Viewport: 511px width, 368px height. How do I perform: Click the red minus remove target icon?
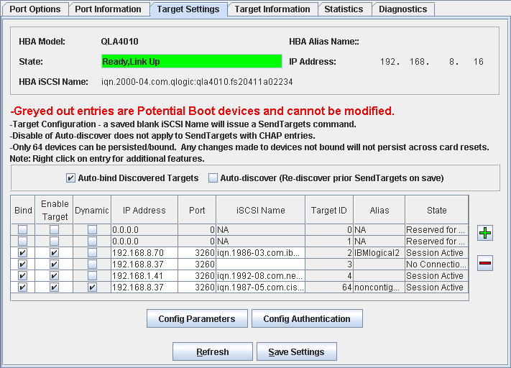click(x=486, y=264)
